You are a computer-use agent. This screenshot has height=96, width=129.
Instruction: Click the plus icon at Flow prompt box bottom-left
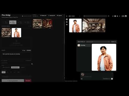tap(82, 79)
